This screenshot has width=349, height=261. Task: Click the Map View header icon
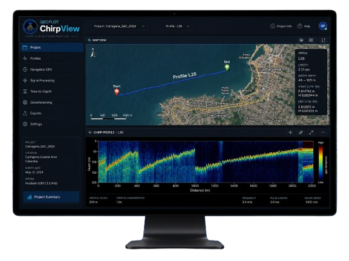(x=90, y=40)
